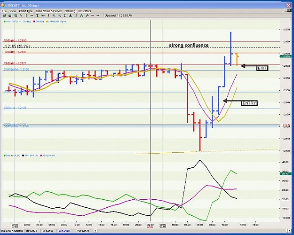Click the left arrow toolbar icon
The width and height of the screenshot is (294, 235).
(x=93, y=16)
